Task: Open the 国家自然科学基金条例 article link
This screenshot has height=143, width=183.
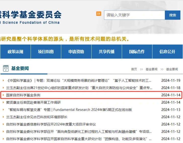Action: [x=23, y=95]
